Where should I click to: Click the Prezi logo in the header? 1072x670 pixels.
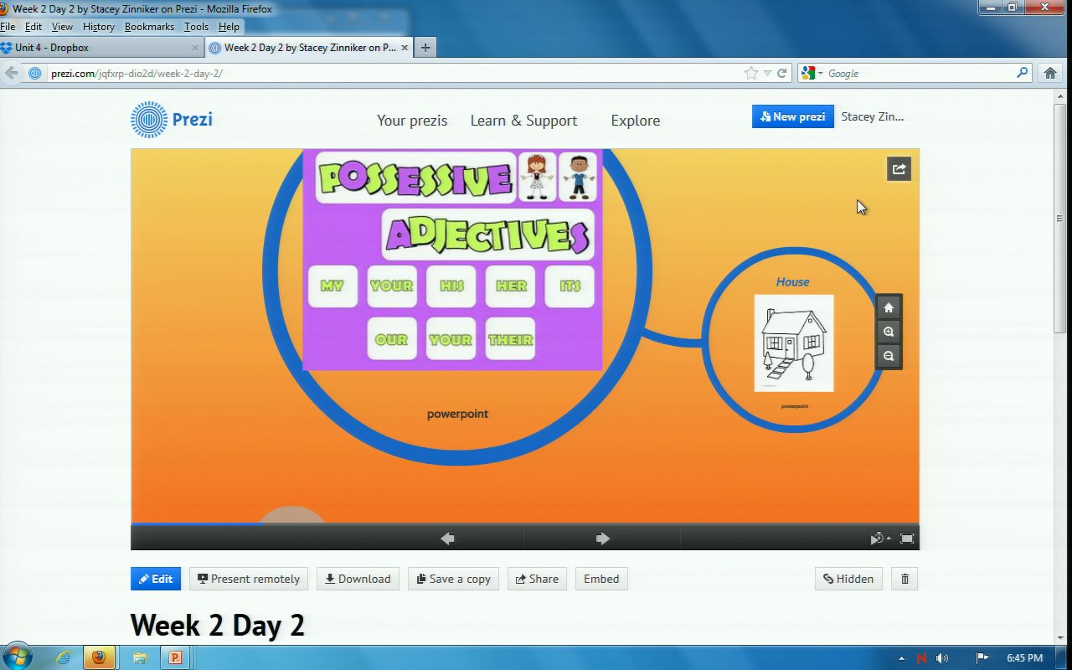tap(172, 119)
